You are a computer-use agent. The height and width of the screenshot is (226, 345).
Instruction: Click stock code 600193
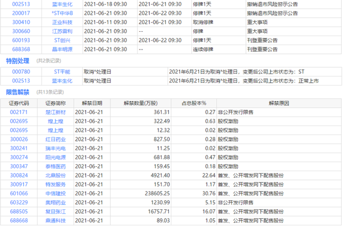[21, 40]
